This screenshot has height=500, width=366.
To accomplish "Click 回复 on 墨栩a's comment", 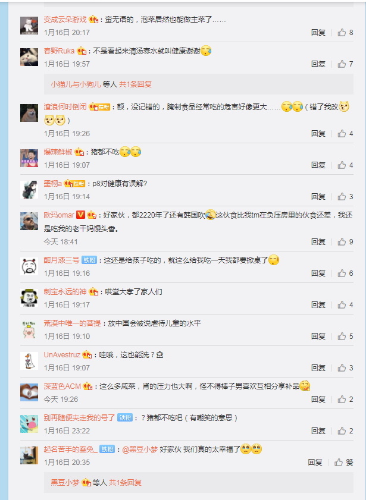I will 318,196.
